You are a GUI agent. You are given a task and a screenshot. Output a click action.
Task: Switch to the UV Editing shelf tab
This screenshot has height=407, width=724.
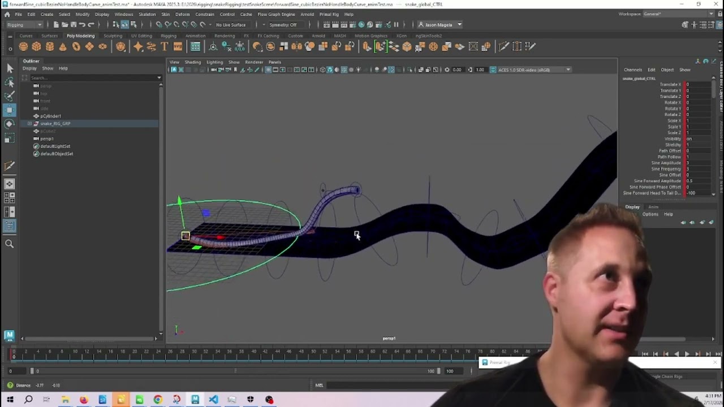(x=141, y=36)
